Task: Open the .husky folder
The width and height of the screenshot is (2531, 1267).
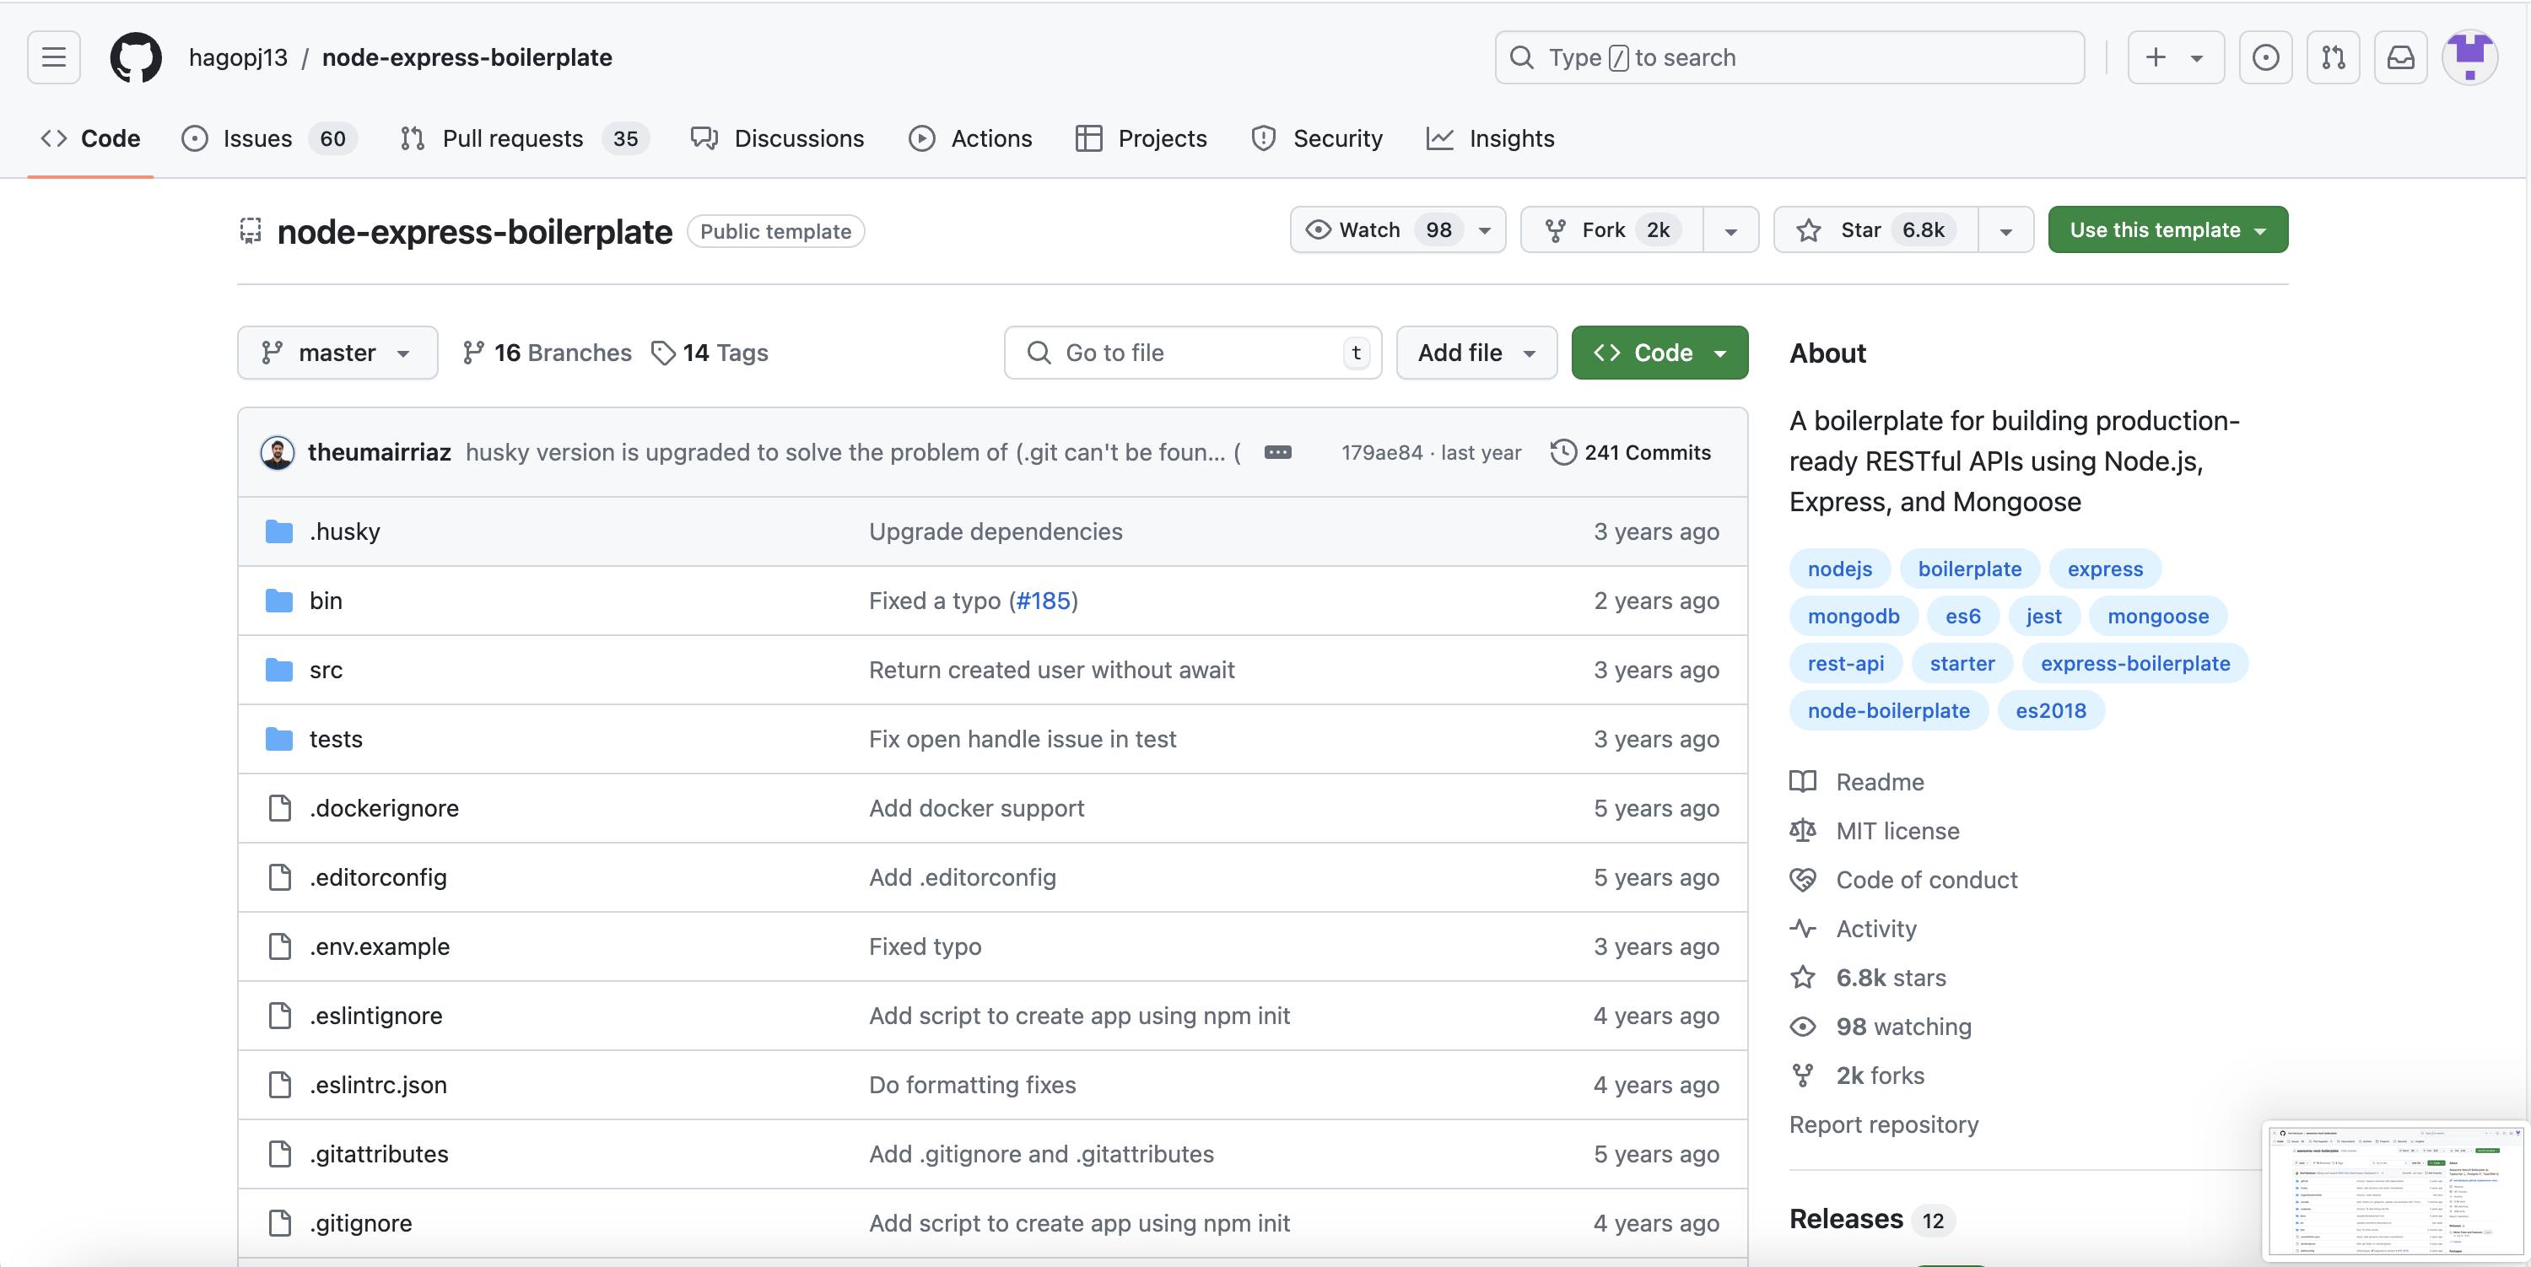Action: tap(344, 531)
